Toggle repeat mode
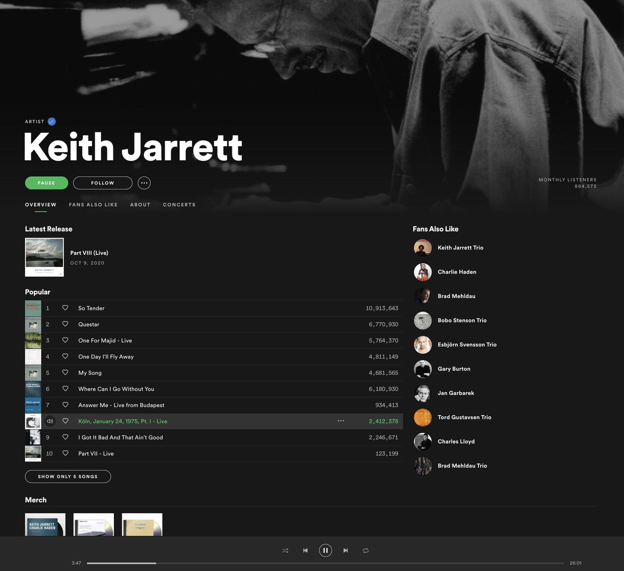This screenshot has height=571, width=624. (x=366, y=550)
